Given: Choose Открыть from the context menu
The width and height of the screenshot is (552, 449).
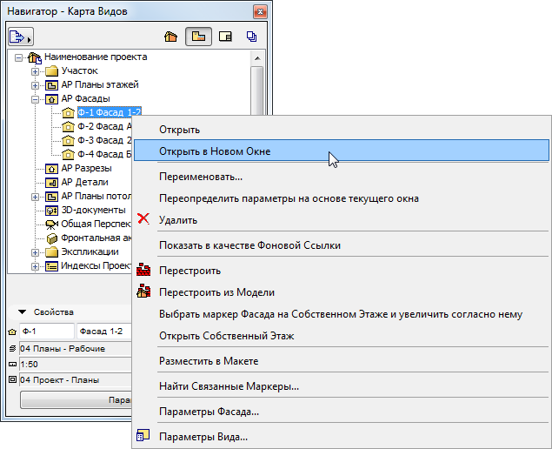Looking at the screenshot, I should coord(342,130).
